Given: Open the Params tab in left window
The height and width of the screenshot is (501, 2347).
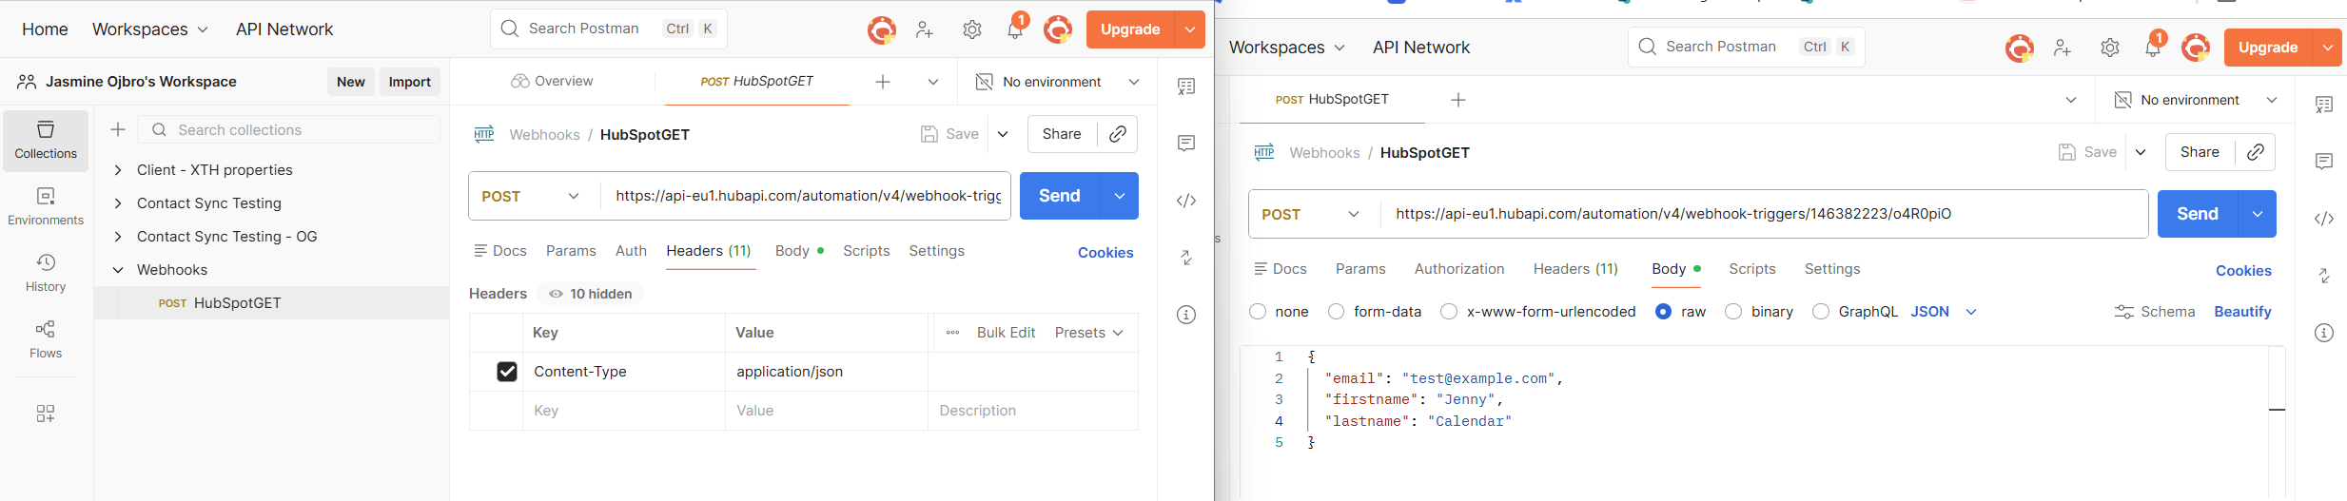Looking at the screenshot, I should click(571, 251).
